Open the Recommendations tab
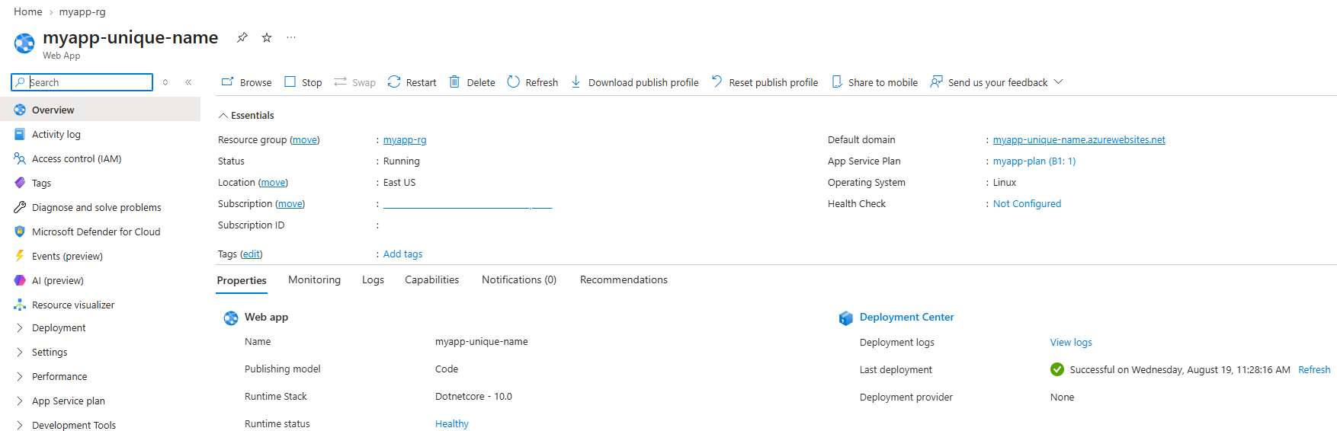 624,279
